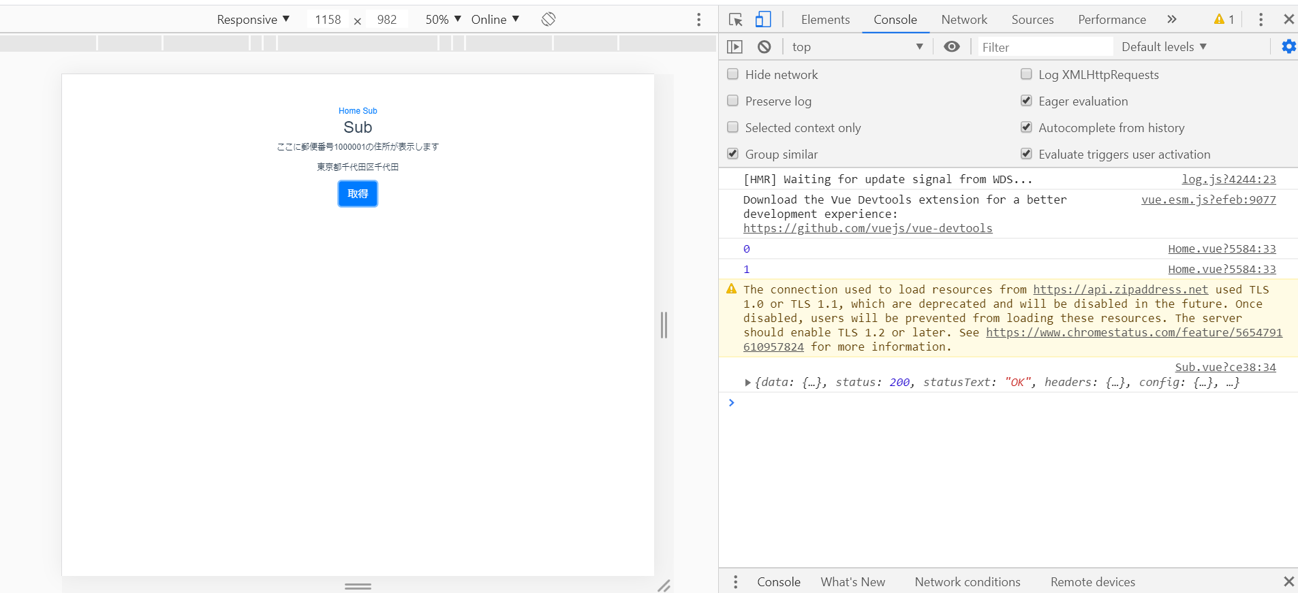Viewport: 1298px width, 593px height.
Task: Close the bottom drawer
Action: (x=1288, y=581)
